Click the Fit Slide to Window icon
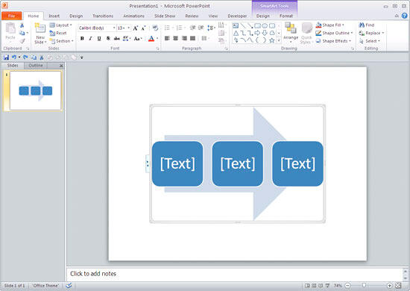The height and width of the screenshot is (291, 410). coord(398,286)
